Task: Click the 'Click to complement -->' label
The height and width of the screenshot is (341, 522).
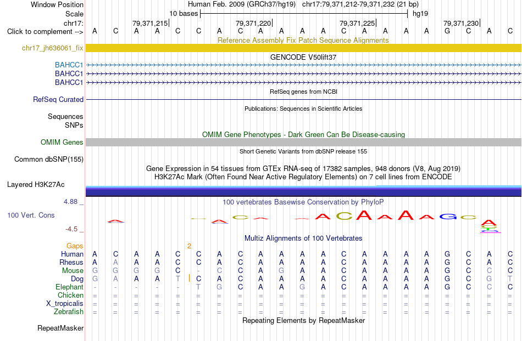Action: [x=45, y=32]
